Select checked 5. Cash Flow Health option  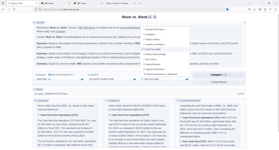click(x=165, y=49)
